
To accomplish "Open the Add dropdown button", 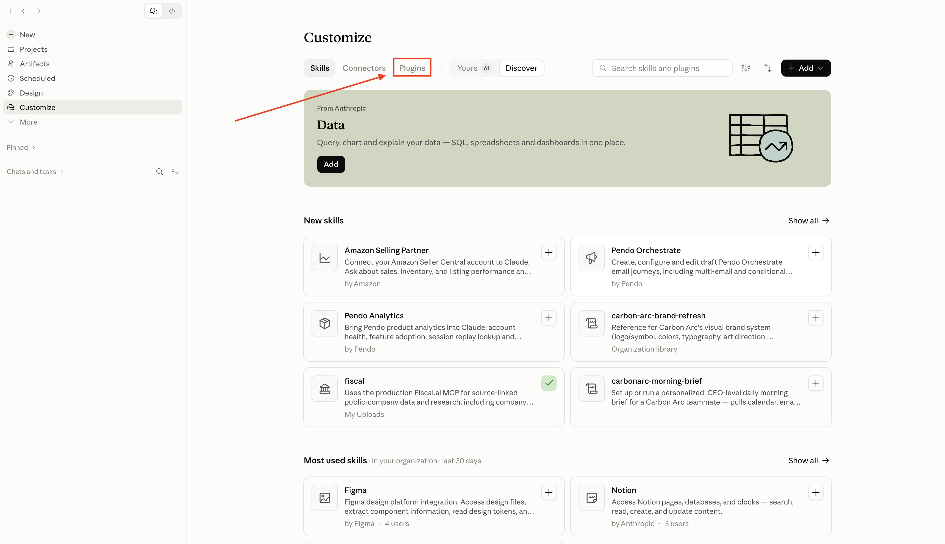I will (x=805, y=68).
